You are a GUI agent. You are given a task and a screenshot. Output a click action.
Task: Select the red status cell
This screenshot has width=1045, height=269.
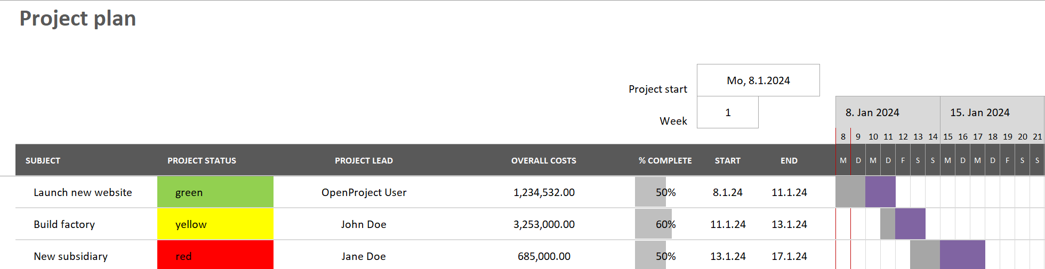click(x=215, y=256)
